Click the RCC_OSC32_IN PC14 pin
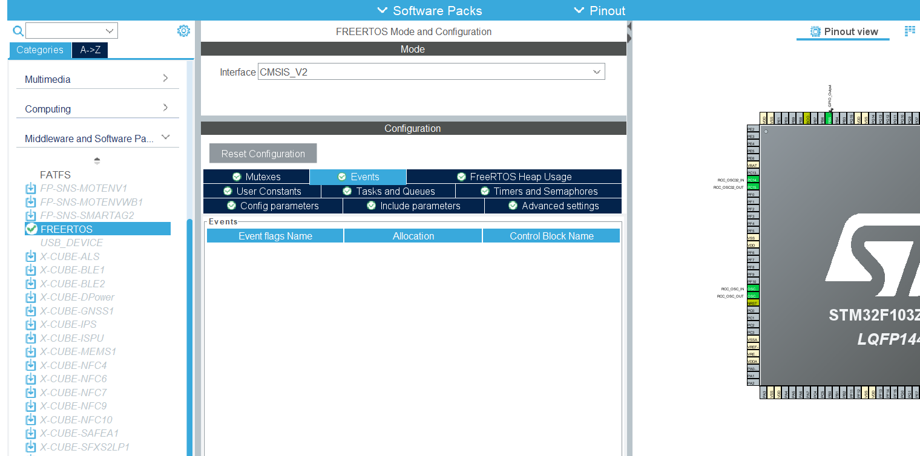 tap(752, 180)
